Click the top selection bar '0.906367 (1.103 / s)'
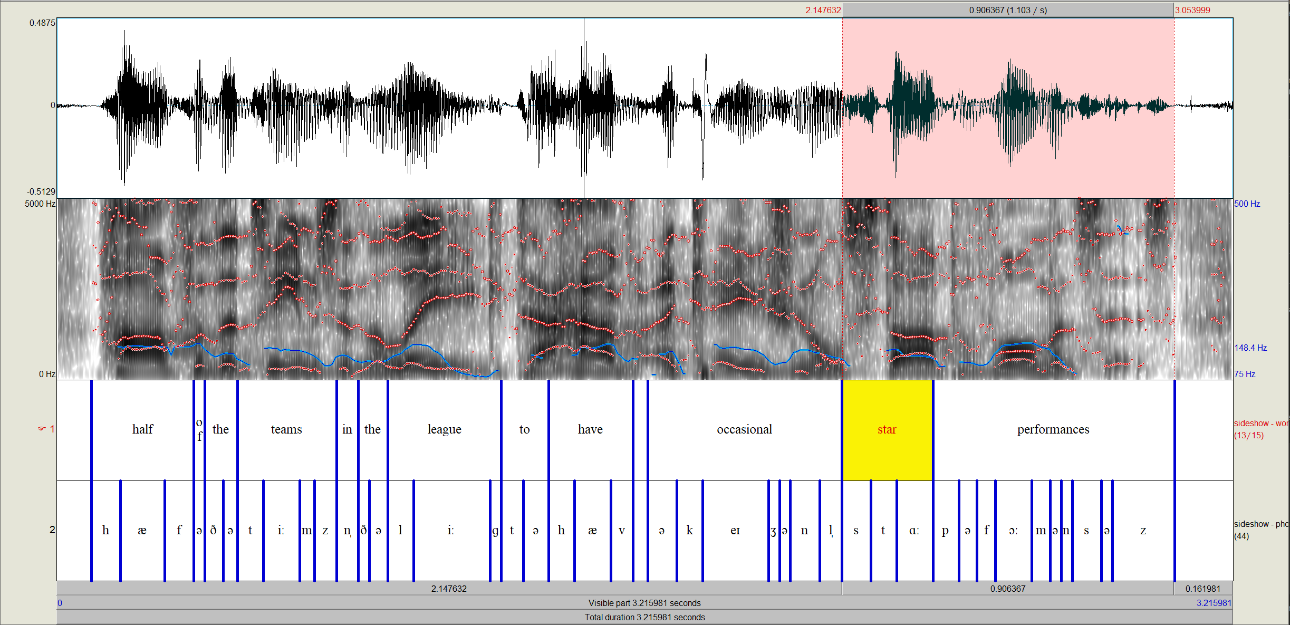The width and height of the screenshot is (1290, 625). point(1008,10)
